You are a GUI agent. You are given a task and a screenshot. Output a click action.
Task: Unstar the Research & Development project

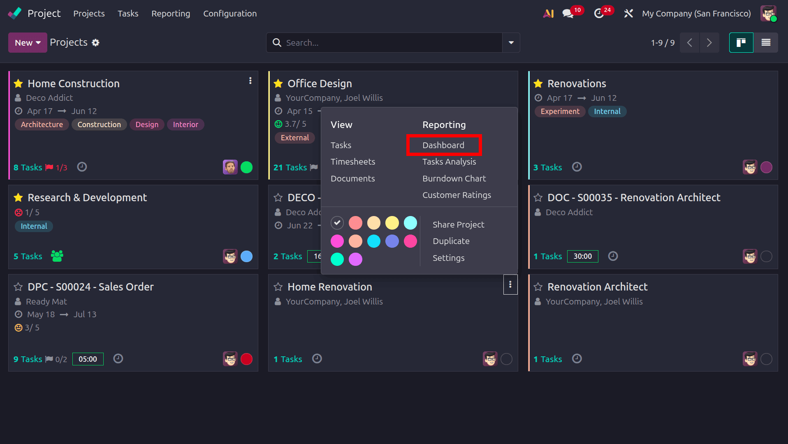(18, 198)
